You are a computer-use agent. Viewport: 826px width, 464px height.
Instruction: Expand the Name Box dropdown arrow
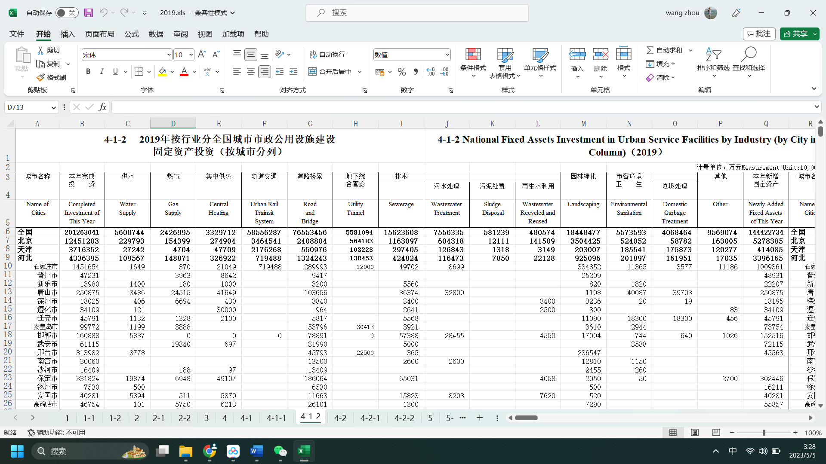53,107
